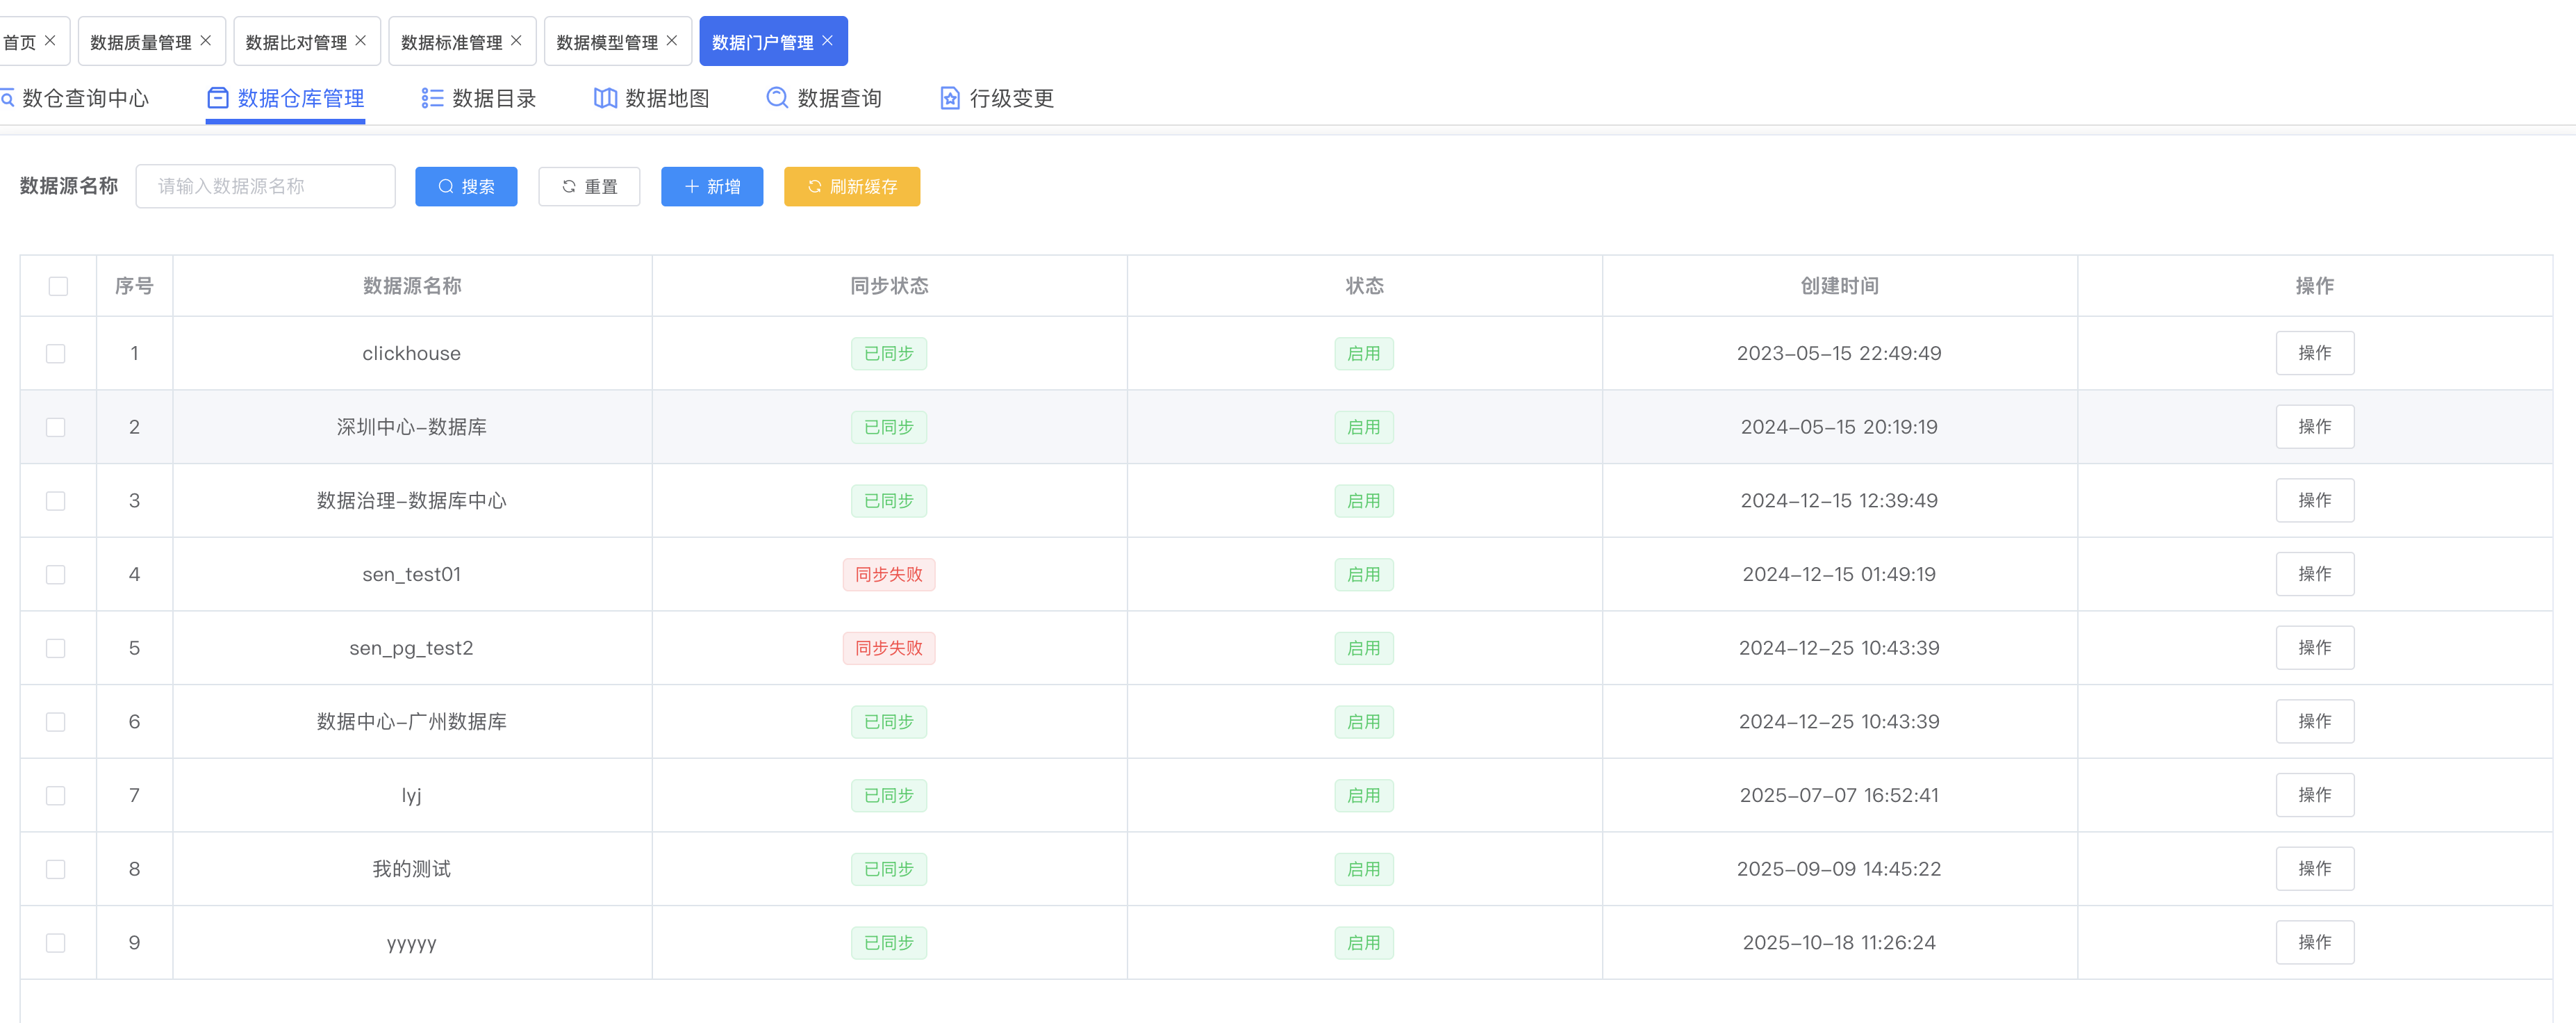This screenshot has height=1023, width=2576.
Task: Focus the 数据源名称 input field
Action: (x=265, y=187)
